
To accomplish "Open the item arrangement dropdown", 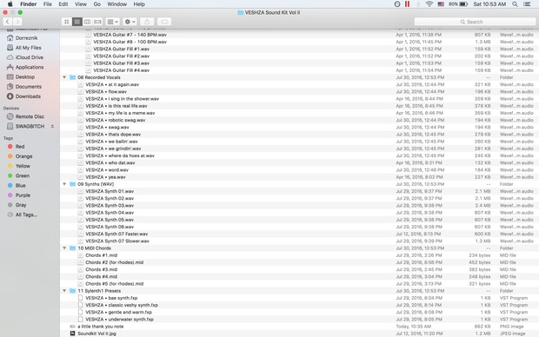I will (113, 22).
